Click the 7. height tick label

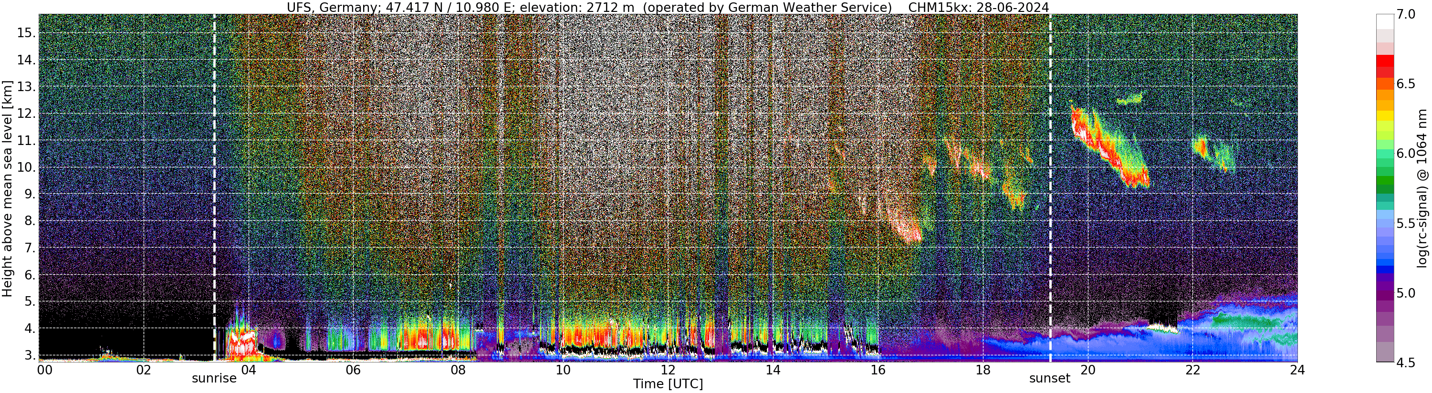30,248
